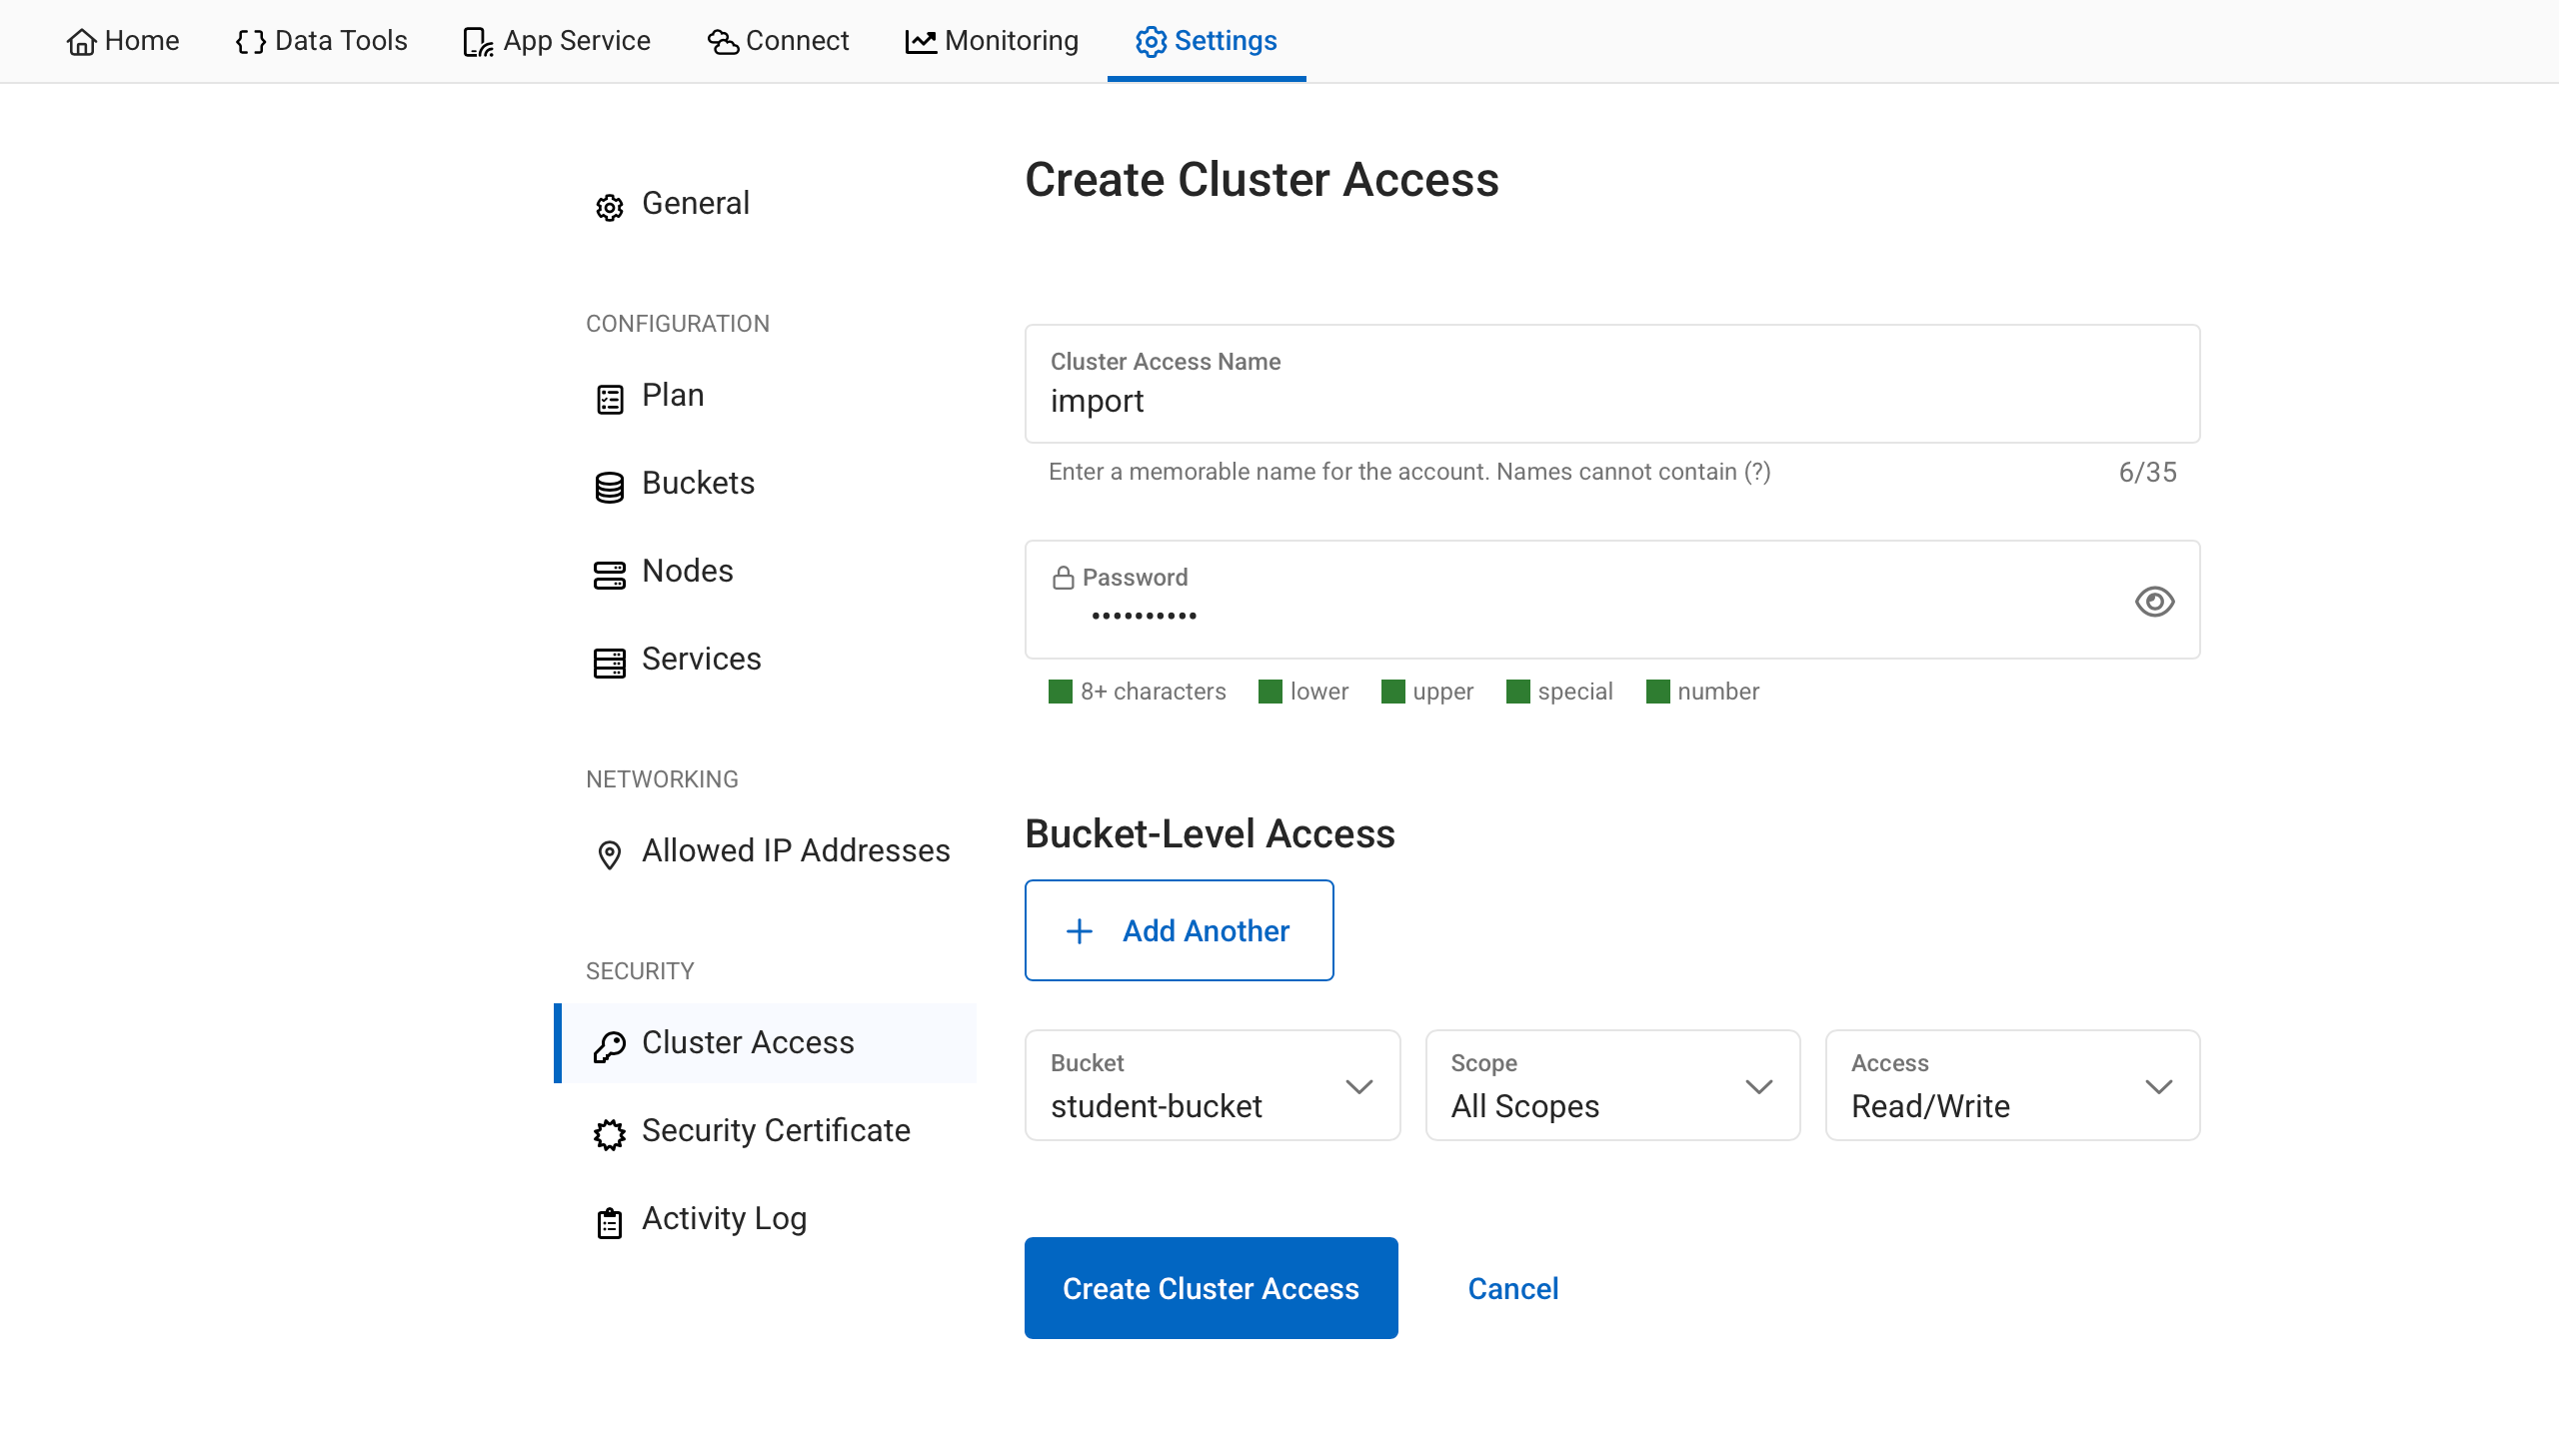Open the Bucket dropdown showing student-bucket
This screenshot has width=2559, height=1439.
coord(1212,1085)
